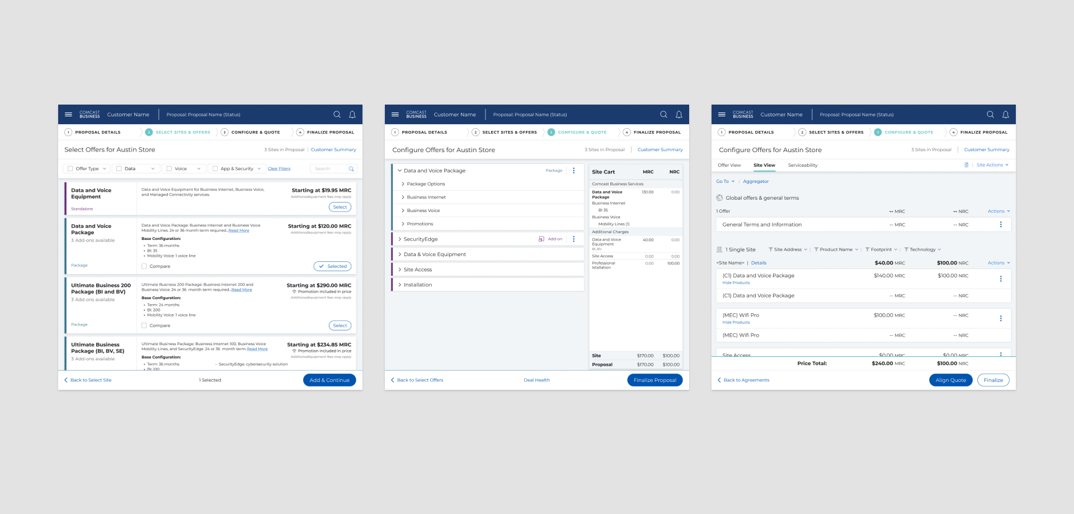The width and height of the screenshot is (1074, 514).
Task: Select the Data and Voice Equipment offer
Action: 340,207
